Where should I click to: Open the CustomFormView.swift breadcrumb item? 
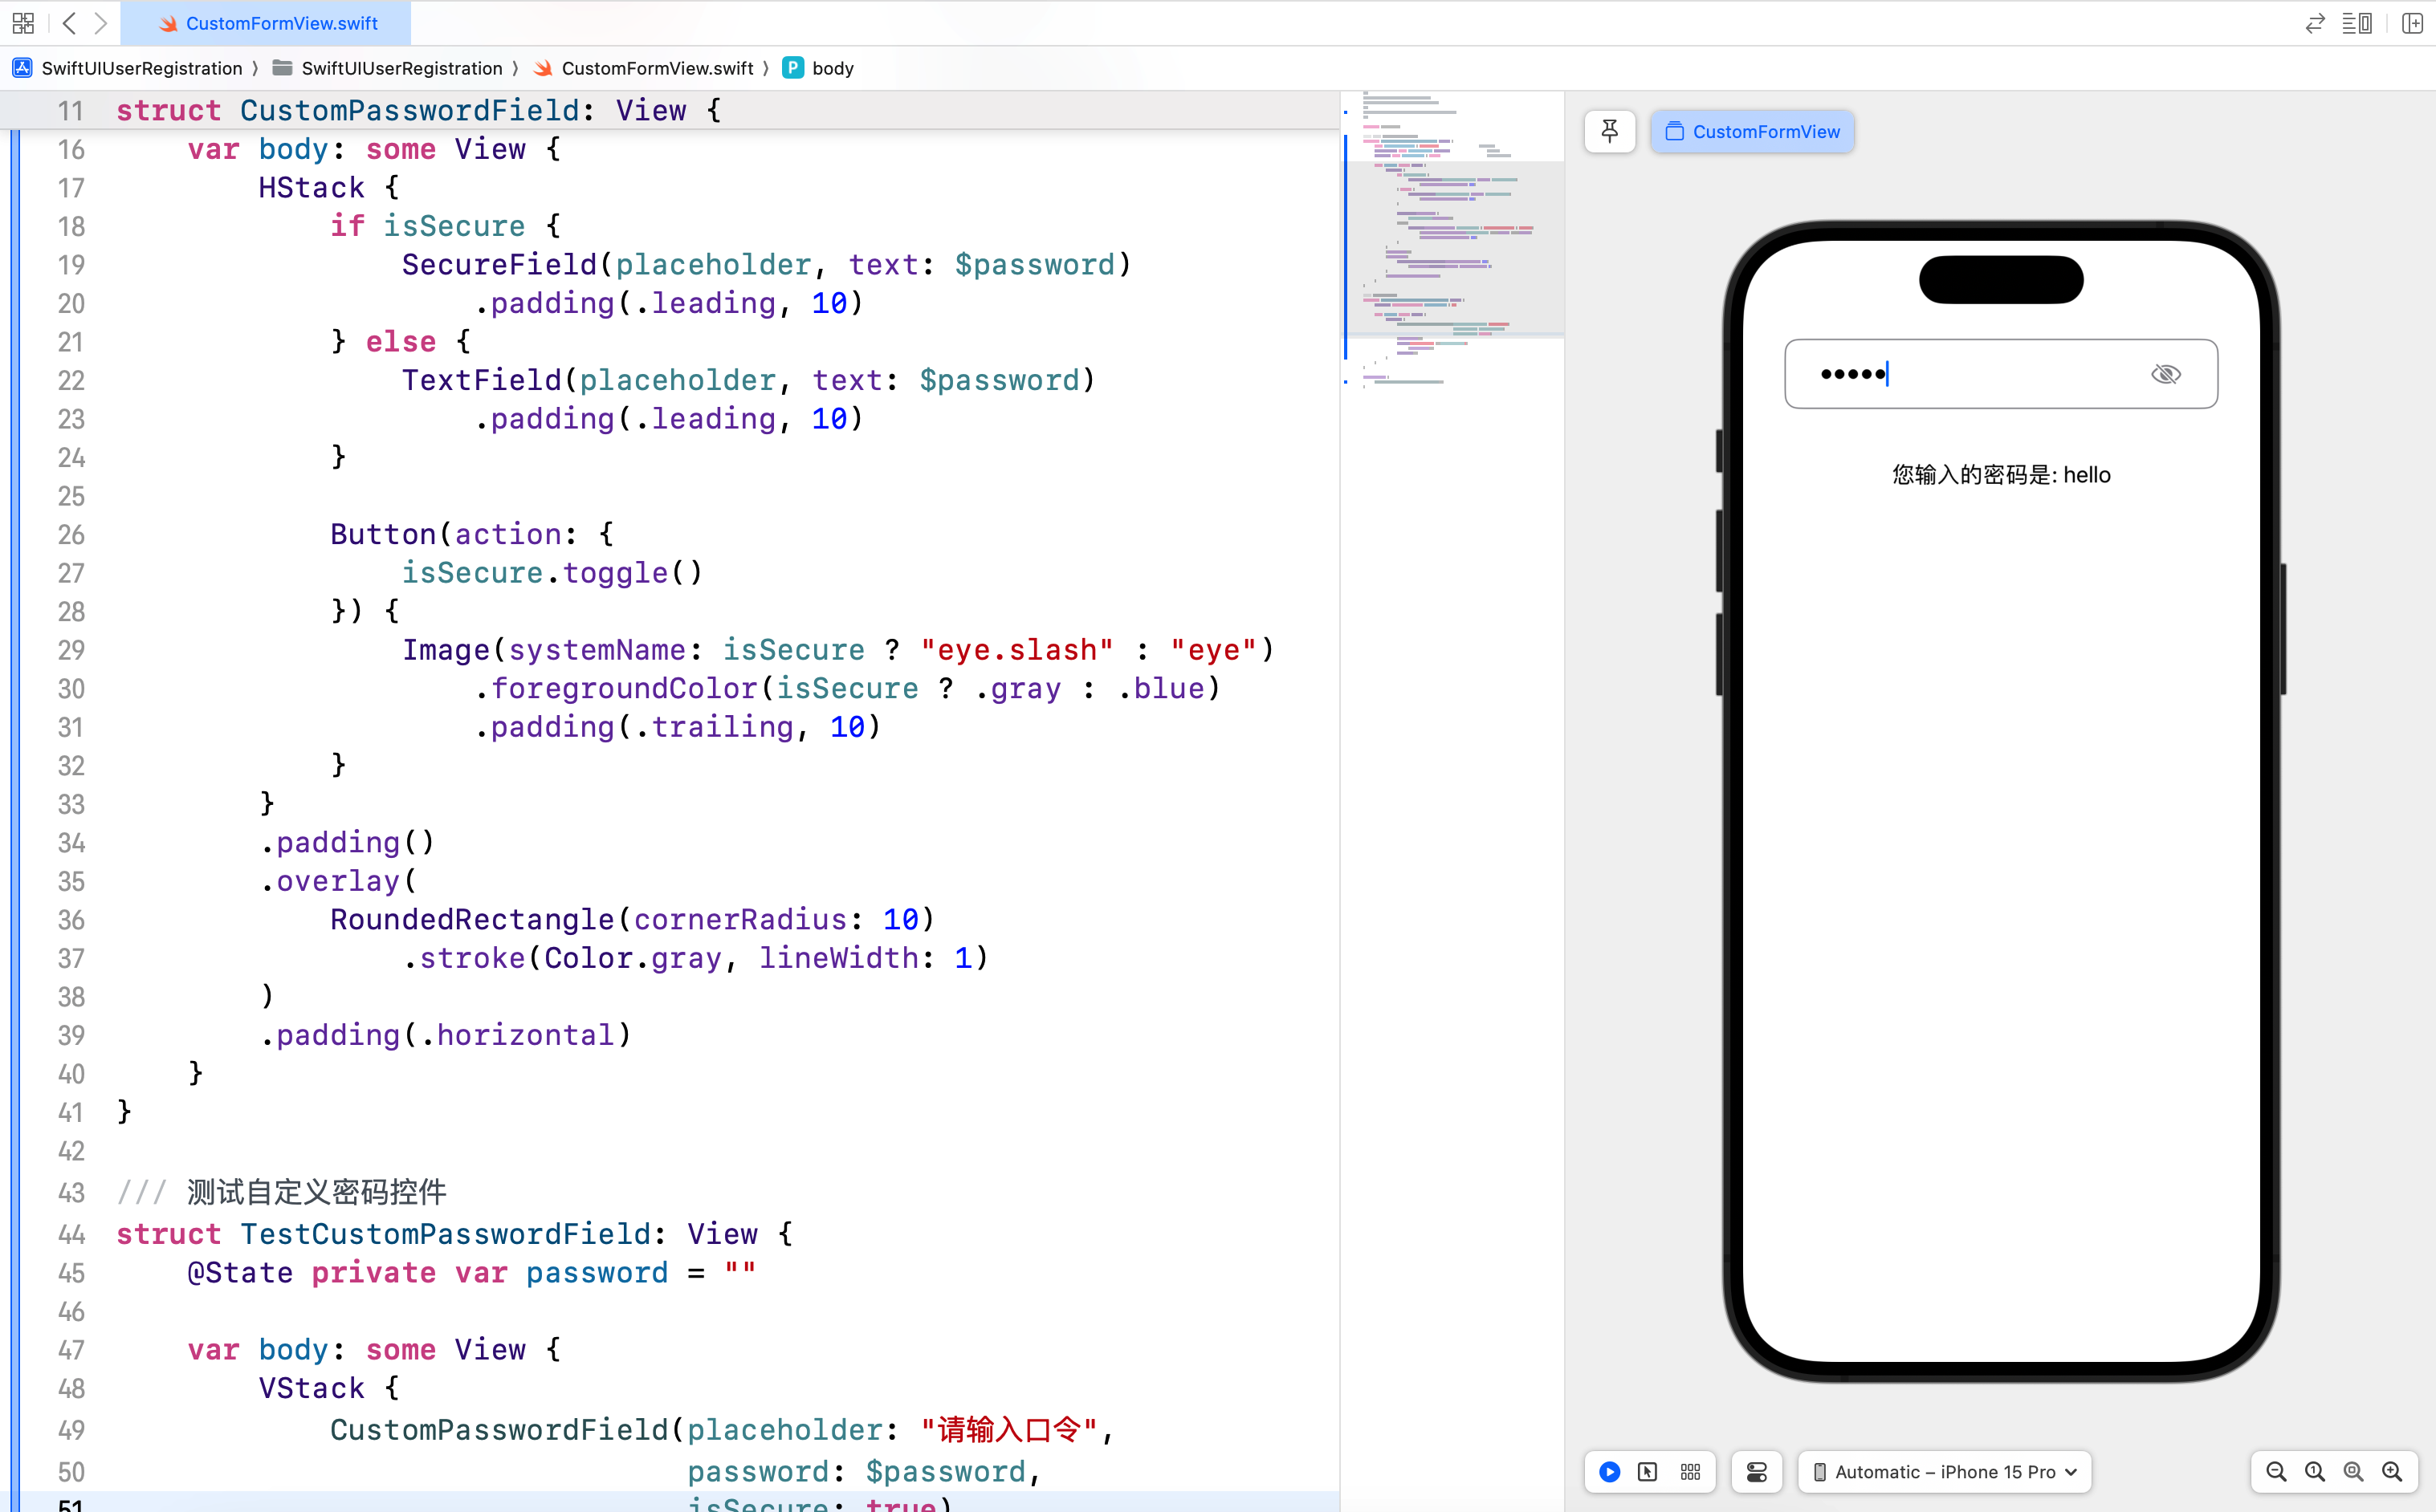pos(644,68)
